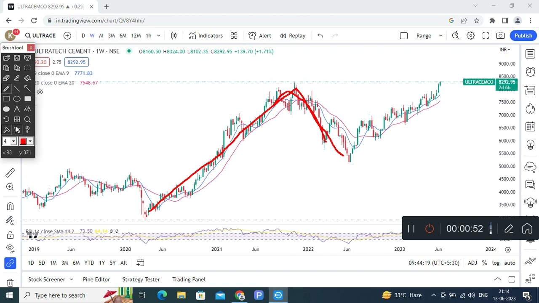Toggle the auto scale option
The height and width of the screenshot is (303, 539).
tap(510, 263)
